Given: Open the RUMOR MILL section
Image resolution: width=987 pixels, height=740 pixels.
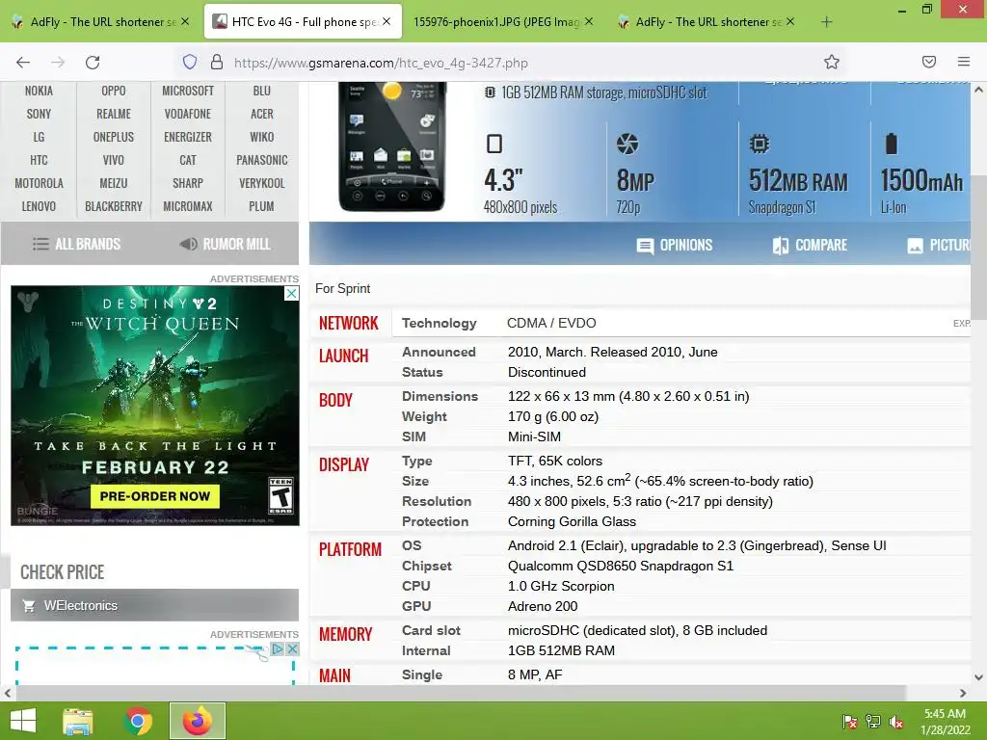Looking at the screenshot, I should click(226, 244).
